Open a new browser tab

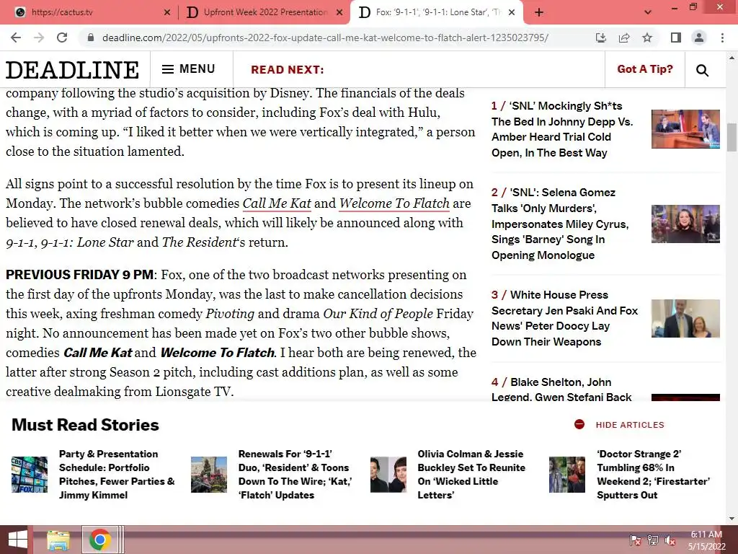coord(539,13)
